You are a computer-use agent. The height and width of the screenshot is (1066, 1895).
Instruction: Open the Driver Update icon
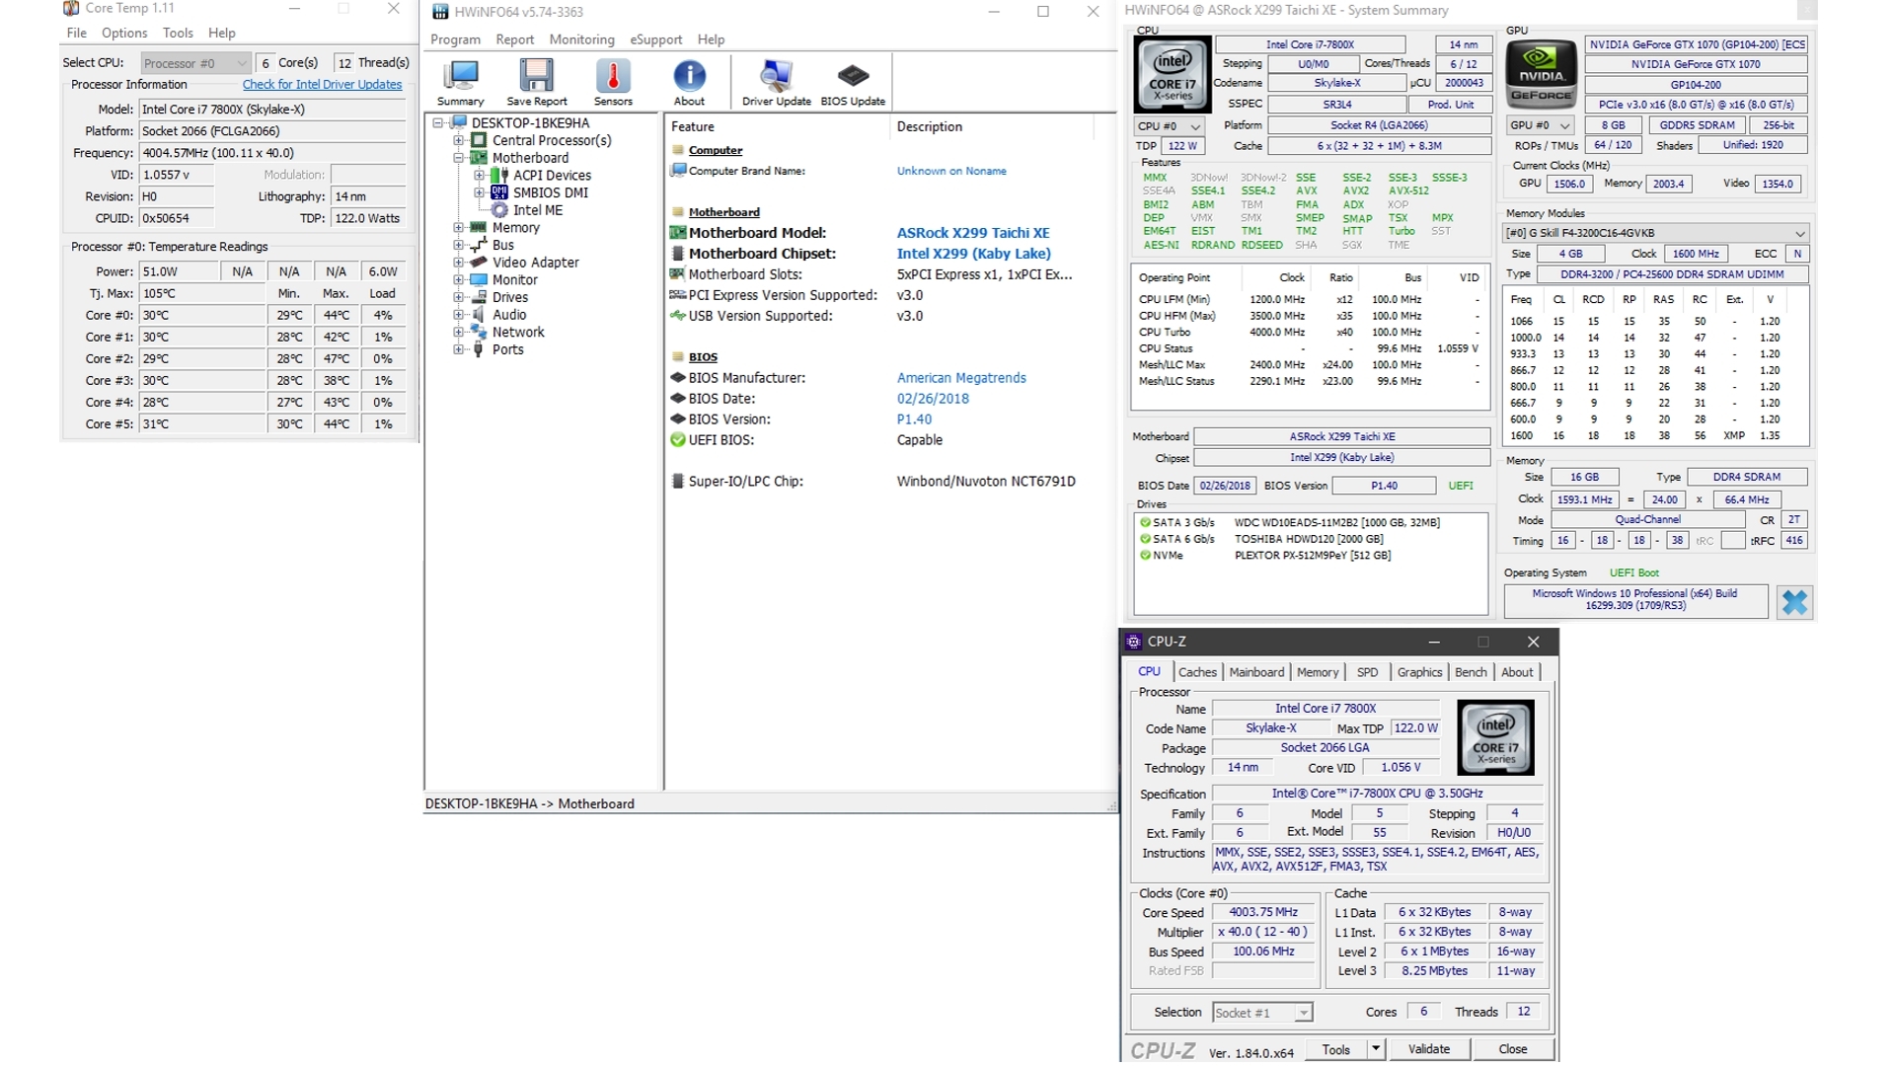(x=776, y=83)
